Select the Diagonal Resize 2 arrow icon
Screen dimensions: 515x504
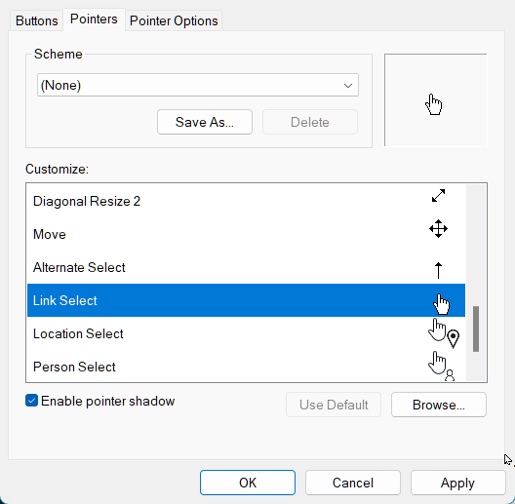pos(438,195)
